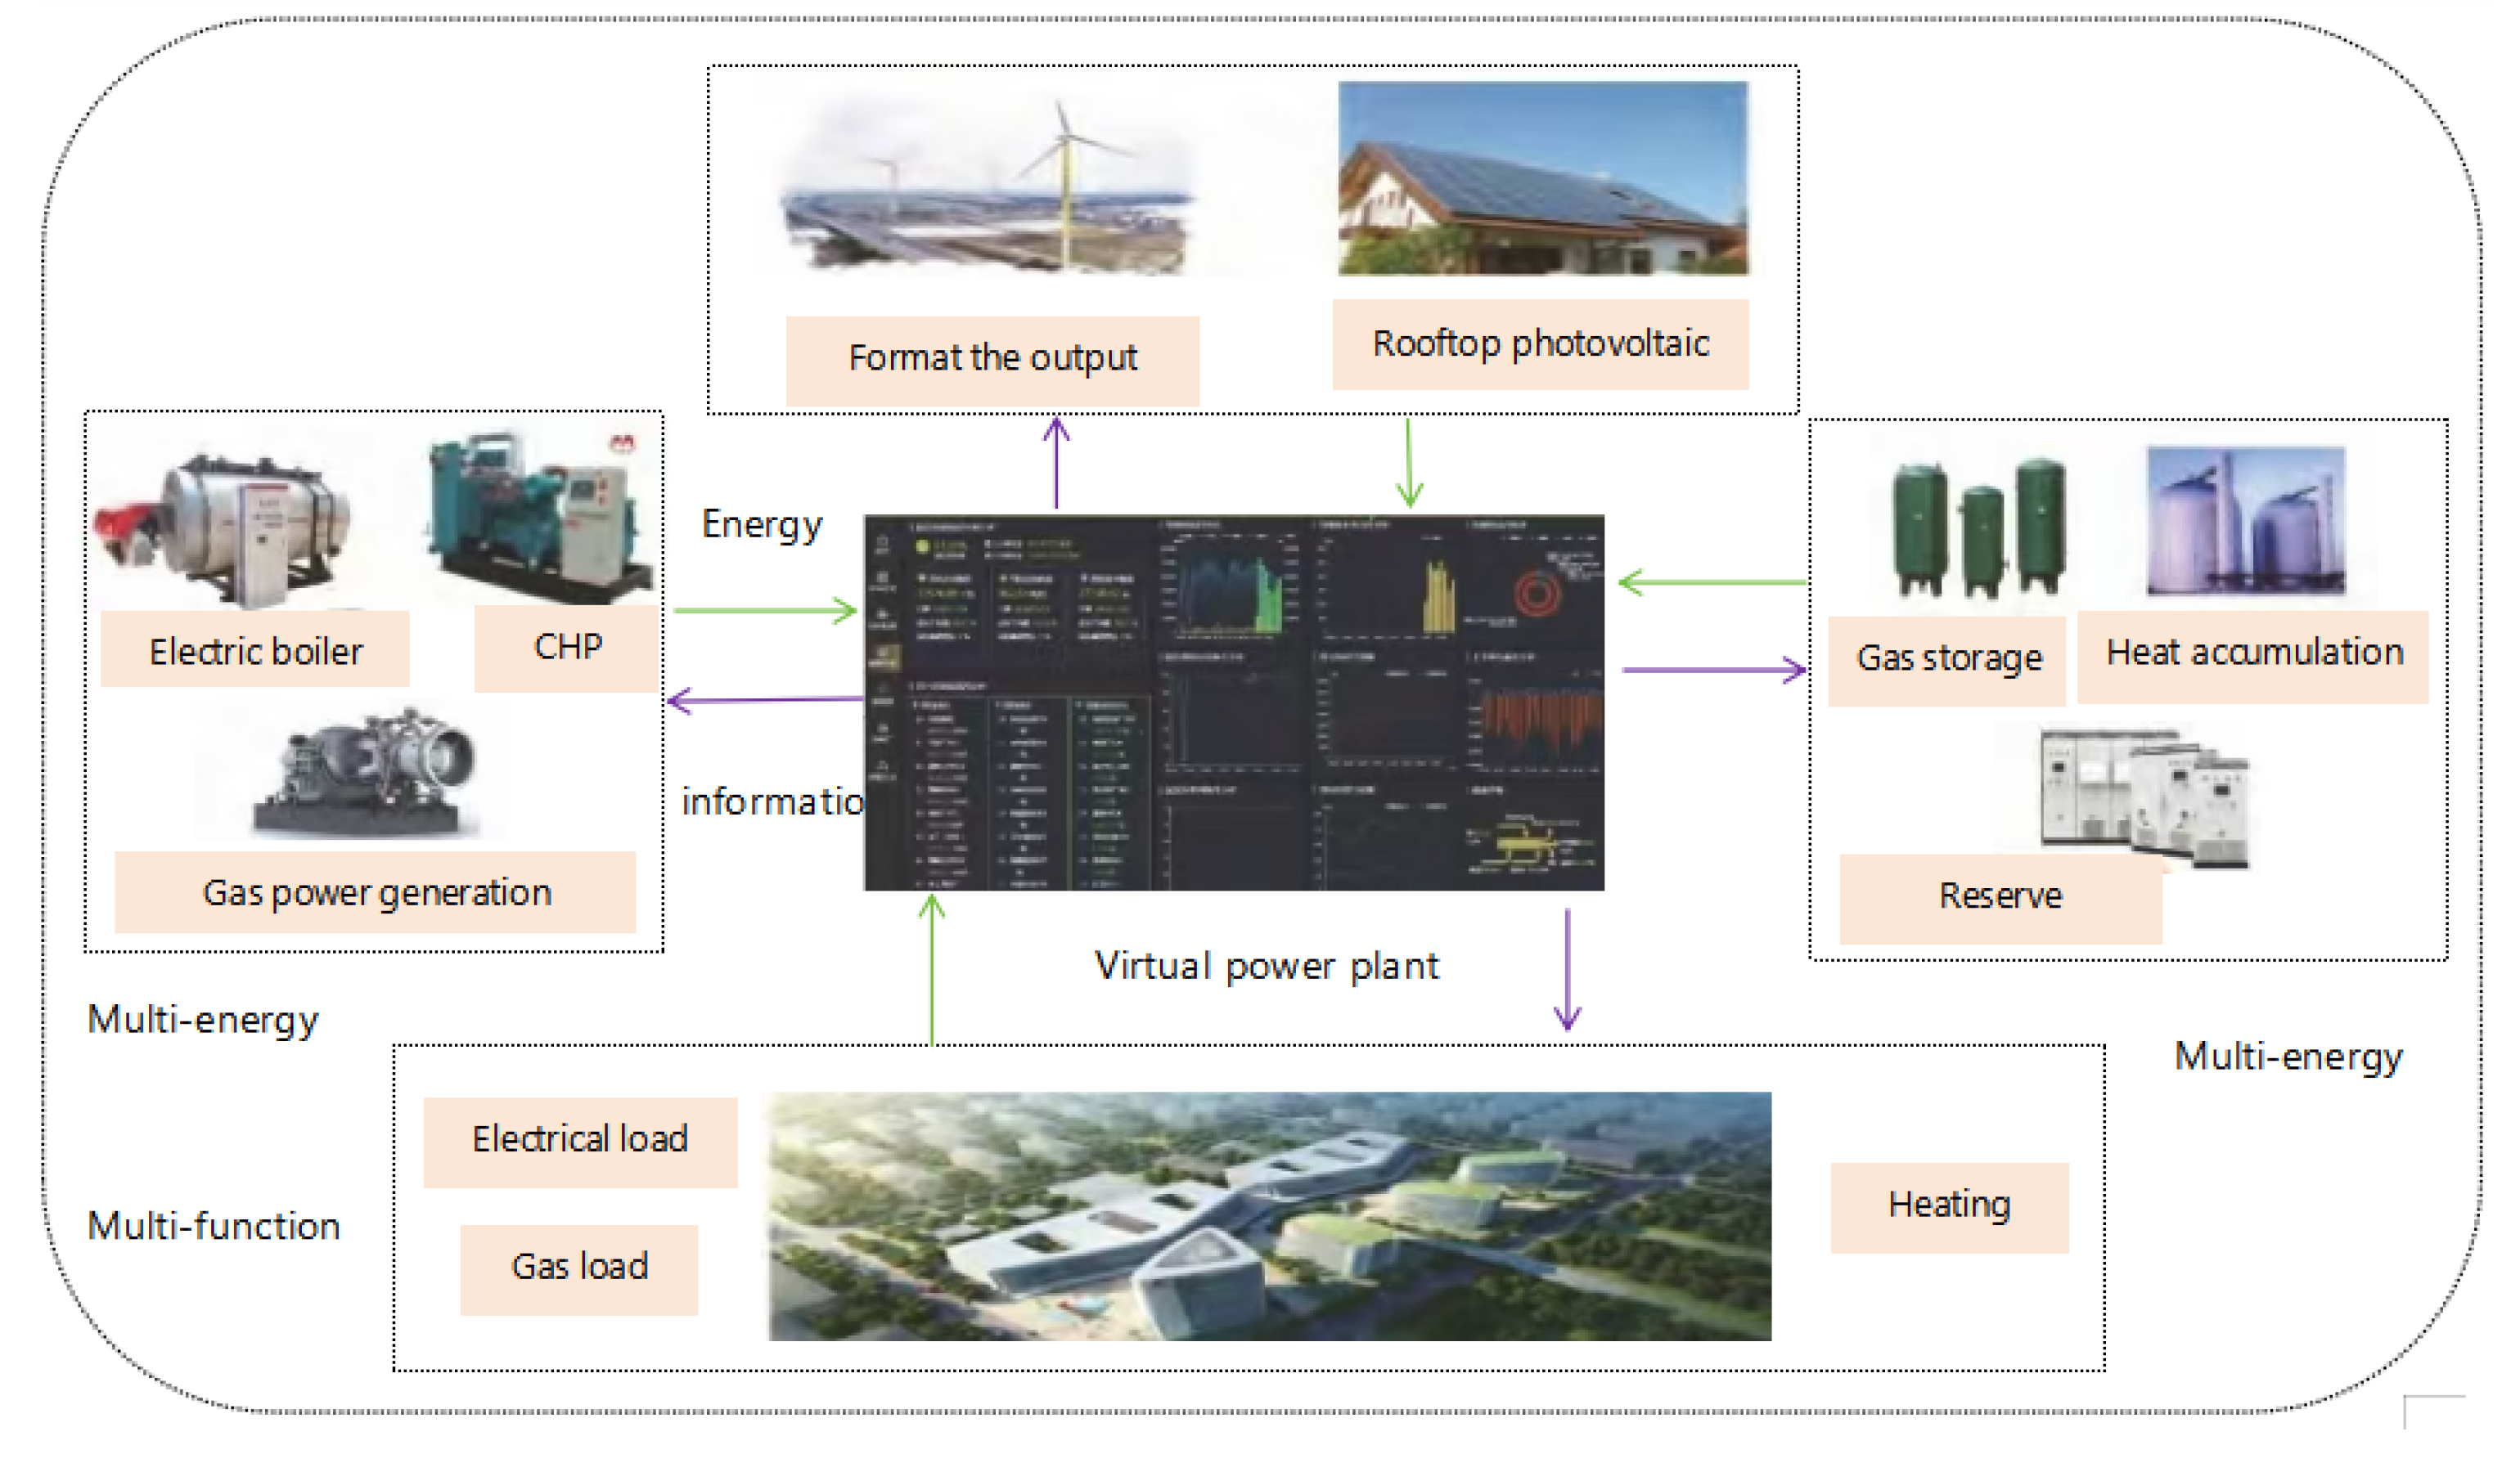Click the aerial campus building image
The height and width of the screenshot is (1472, 2520).
click(1269, 1215)
